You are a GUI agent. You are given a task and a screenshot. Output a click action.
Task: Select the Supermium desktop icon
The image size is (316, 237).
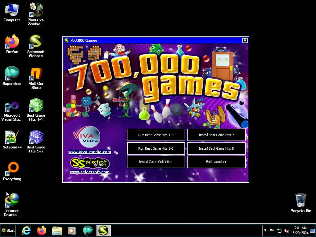click(x=12, y=76)
